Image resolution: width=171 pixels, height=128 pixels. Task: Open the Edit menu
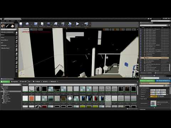click(8, 21)
